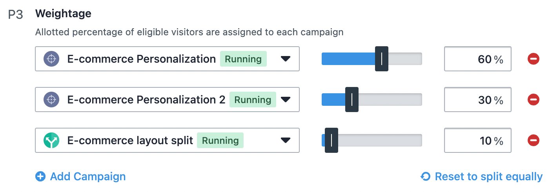The image size is (550, 192).
Task: Remove the E-commerce Personalization campaign at 60%
Action: coord(533,59)
